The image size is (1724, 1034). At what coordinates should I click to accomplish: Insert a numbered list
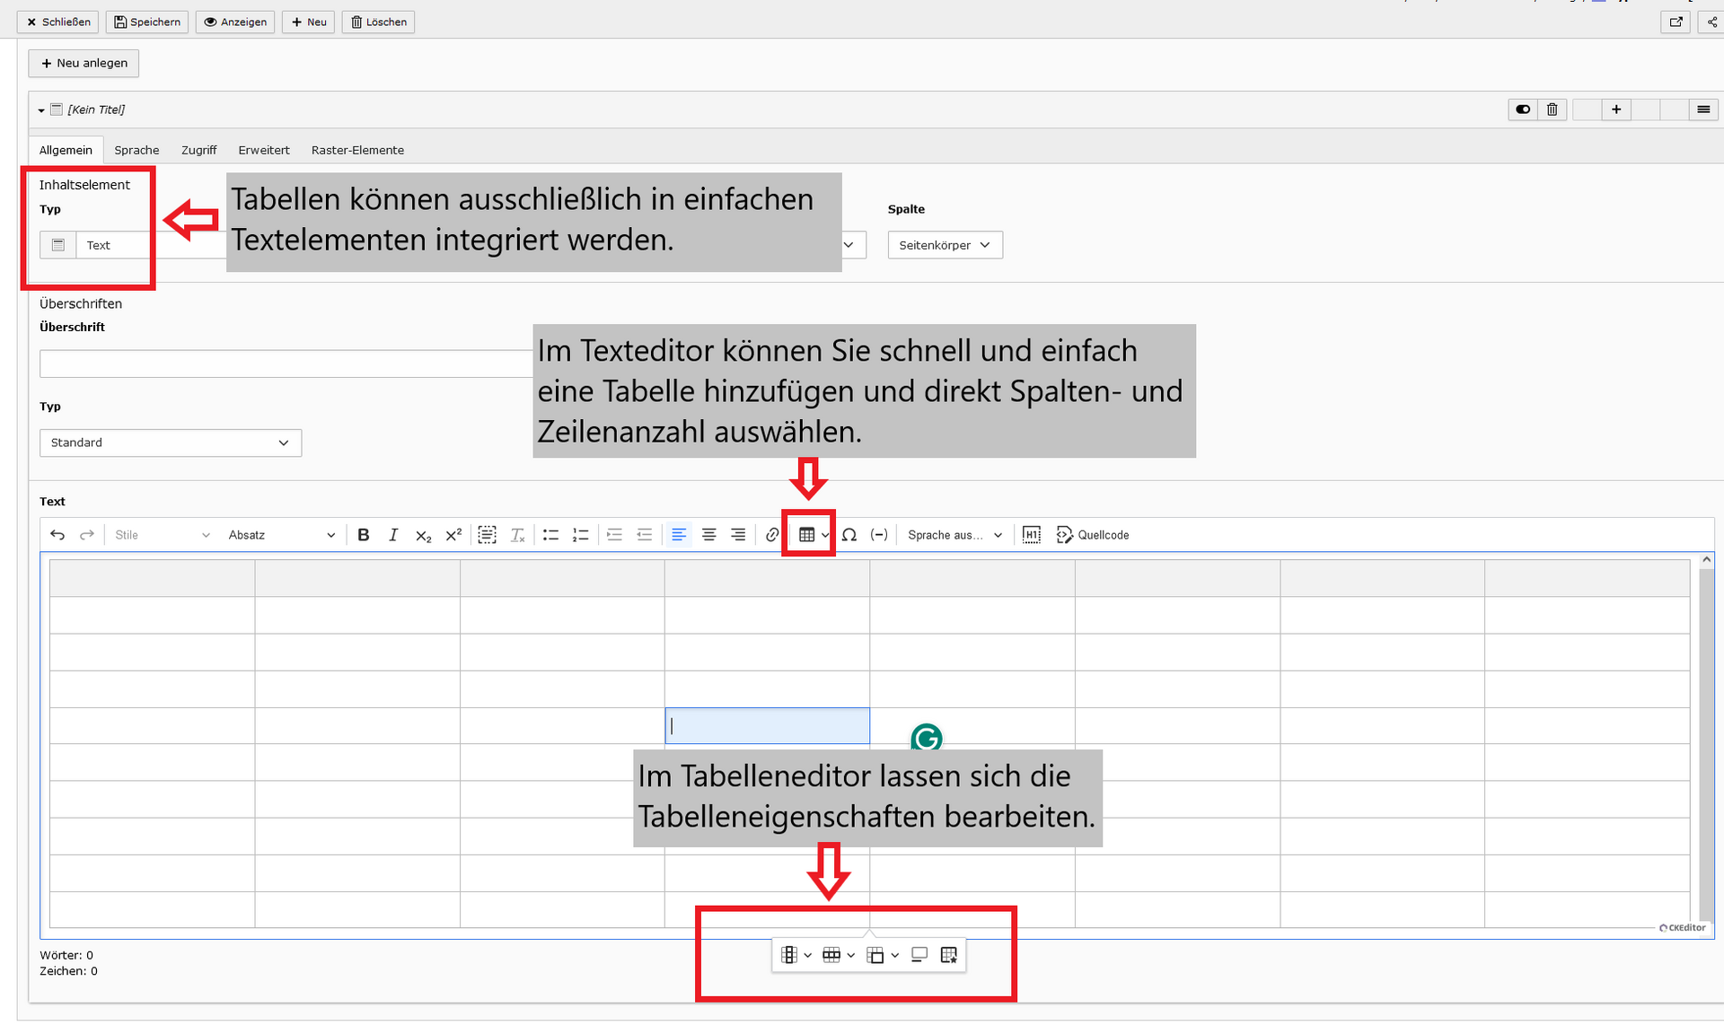click(581, 535)
